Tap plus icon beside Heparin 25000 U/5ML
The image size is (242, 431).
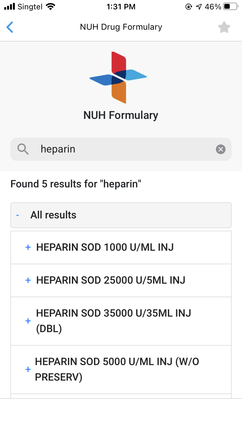coord(28,280)
